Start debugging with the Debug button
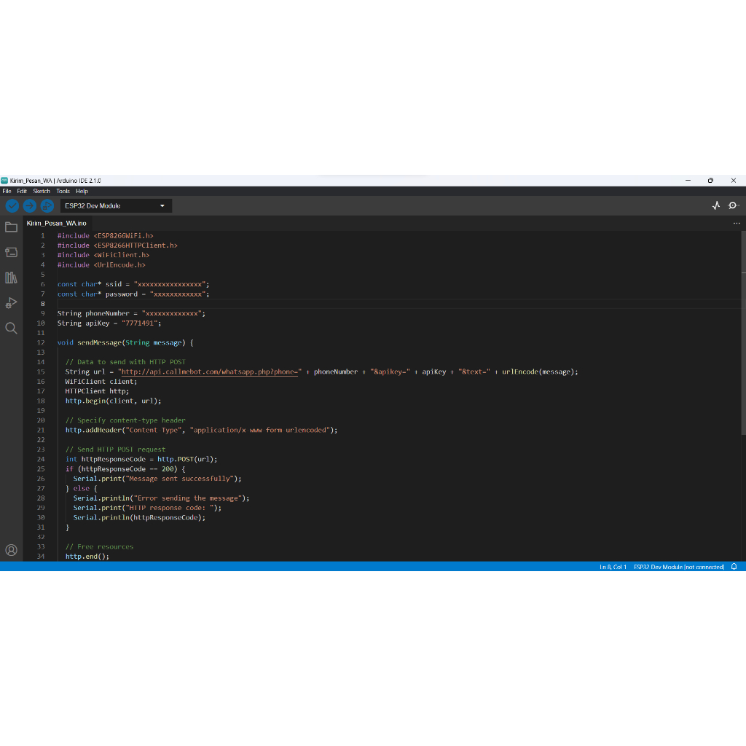746x746 pixels. [x=47, y=205]
